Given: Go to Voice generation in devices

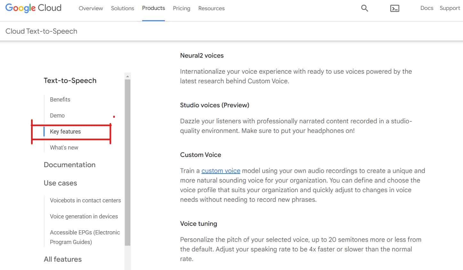Looking at the screenshot, I should pyautogui.click(x=84, y=216).
